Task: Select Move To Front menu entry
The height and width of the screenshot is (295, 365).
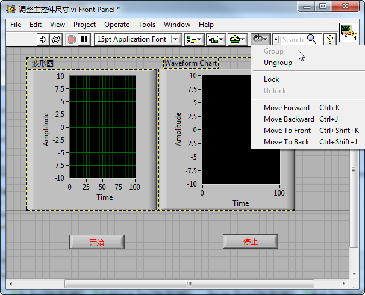Action: click(x=287, y=131)
